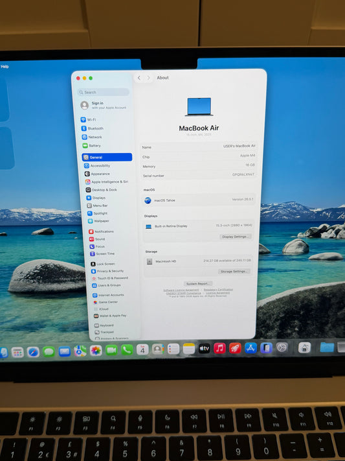Open Sound settings
Image resolution: width=345 pixels, height=461 pixels.
click(97, 239)
